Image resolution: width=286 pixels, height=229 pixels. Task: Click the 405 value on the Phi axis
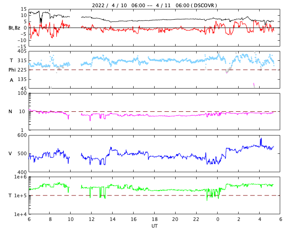click(22, 51)
